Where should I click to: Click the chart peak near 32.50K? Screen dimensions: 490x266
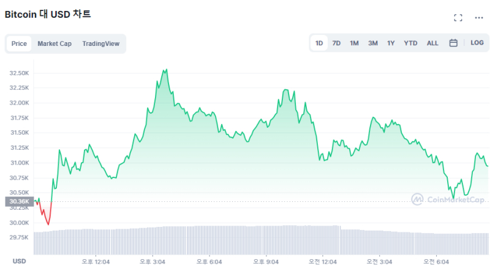[165, 70]
